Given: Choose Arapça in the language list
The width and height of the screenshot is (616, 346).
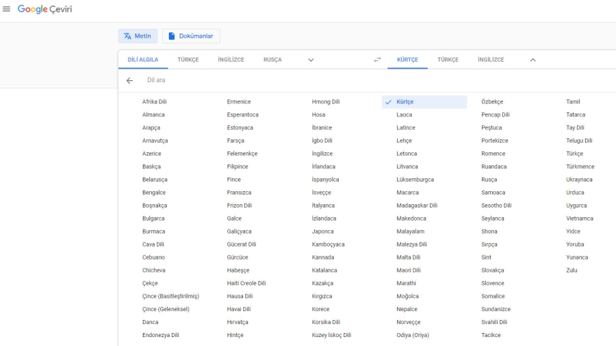Looking at the screenshot, I should (151, 128).
